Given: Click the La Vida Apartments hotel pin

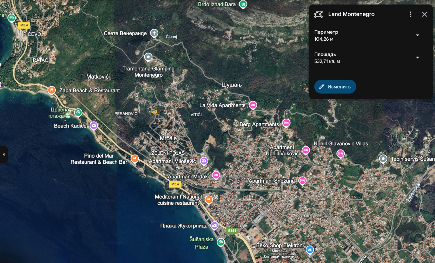Looking at the screenshot, I should [x=253, y=105].
